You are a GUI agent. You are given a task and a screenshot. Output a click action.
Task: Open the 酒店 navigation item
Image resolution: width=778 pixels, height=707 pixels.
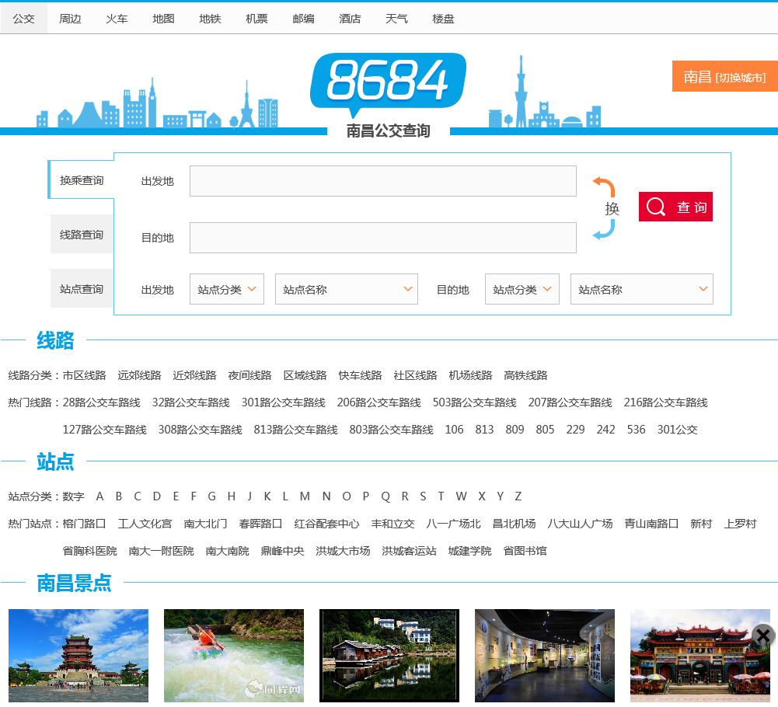click(x=350, y=19)
